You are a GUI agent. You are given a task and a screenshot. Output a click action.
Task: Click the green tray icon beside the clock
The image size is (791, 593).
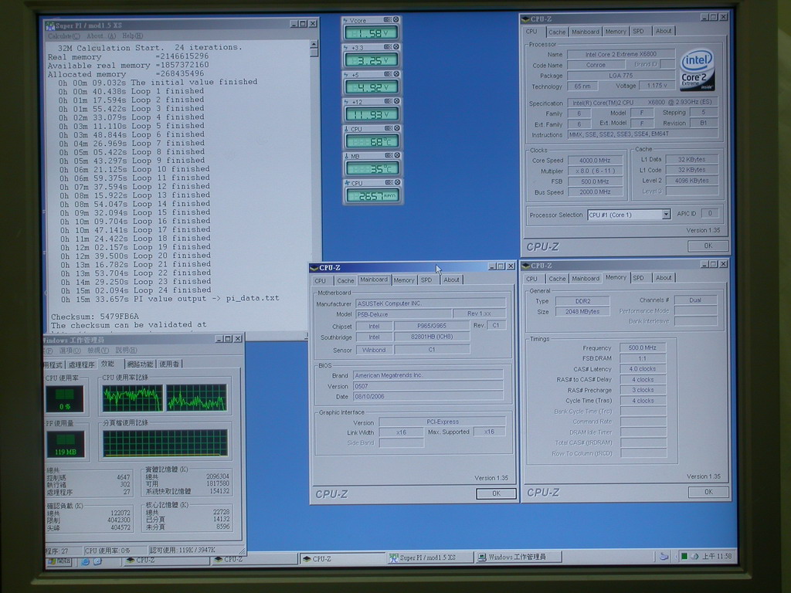684,556
